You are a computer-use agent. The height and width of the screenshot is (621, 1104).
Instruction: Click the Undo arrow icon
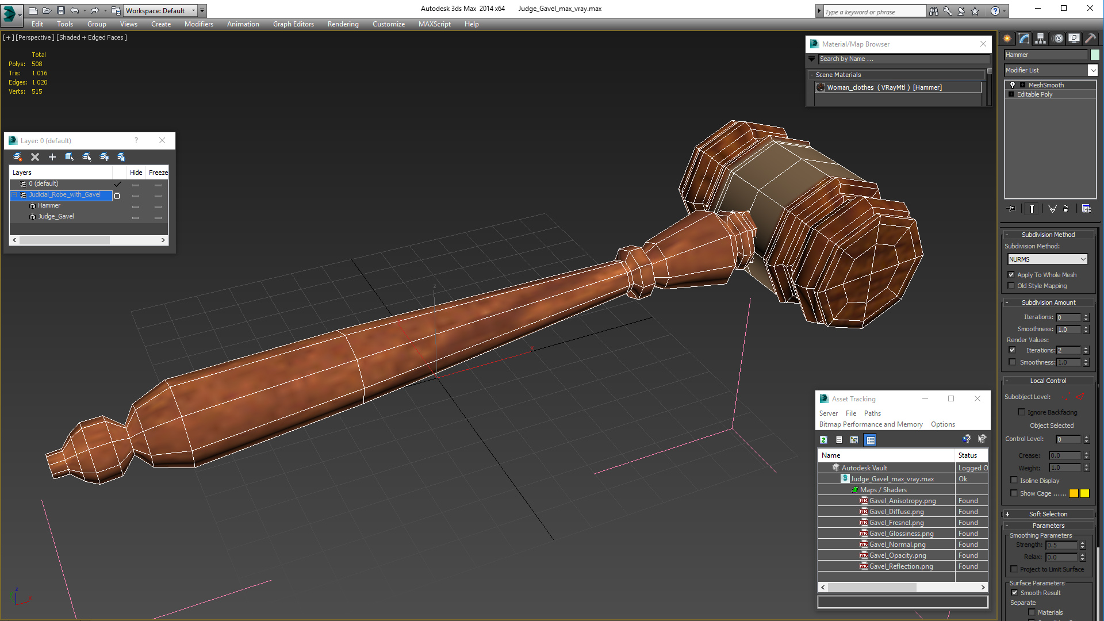[75, 10]
